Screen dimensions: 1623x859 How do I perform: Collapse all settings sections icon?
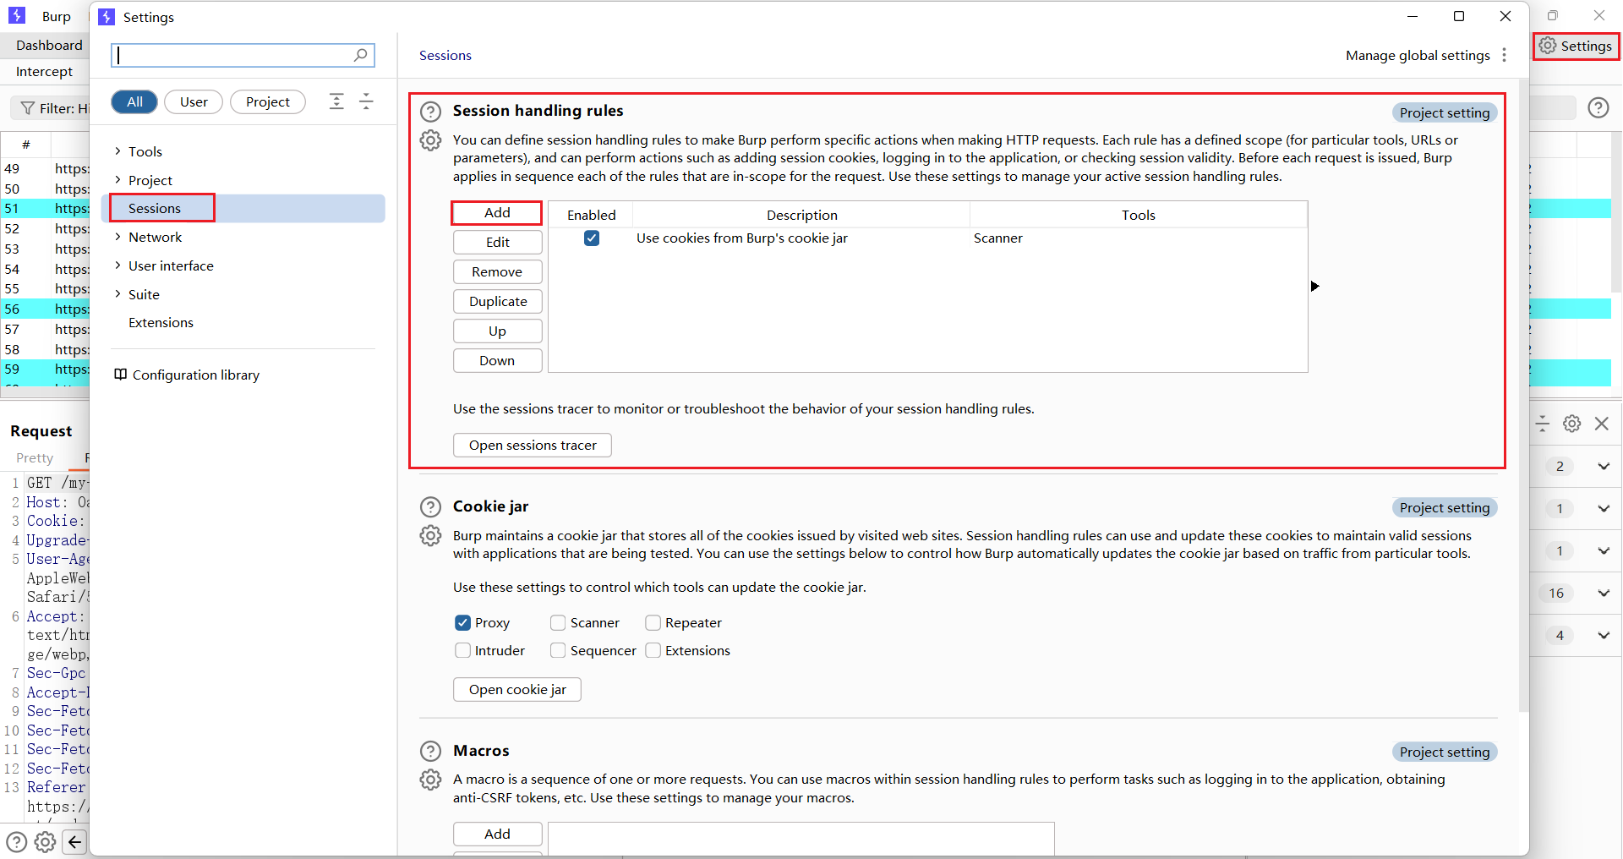click(366, 101)
